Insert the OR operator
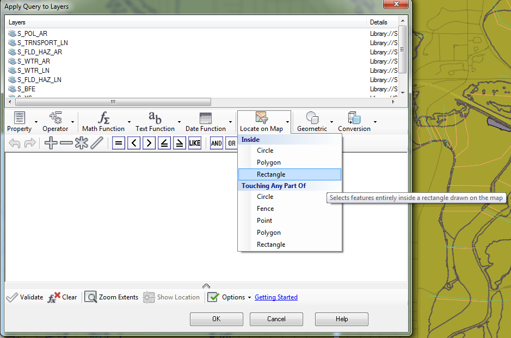 tap(231, 143)
